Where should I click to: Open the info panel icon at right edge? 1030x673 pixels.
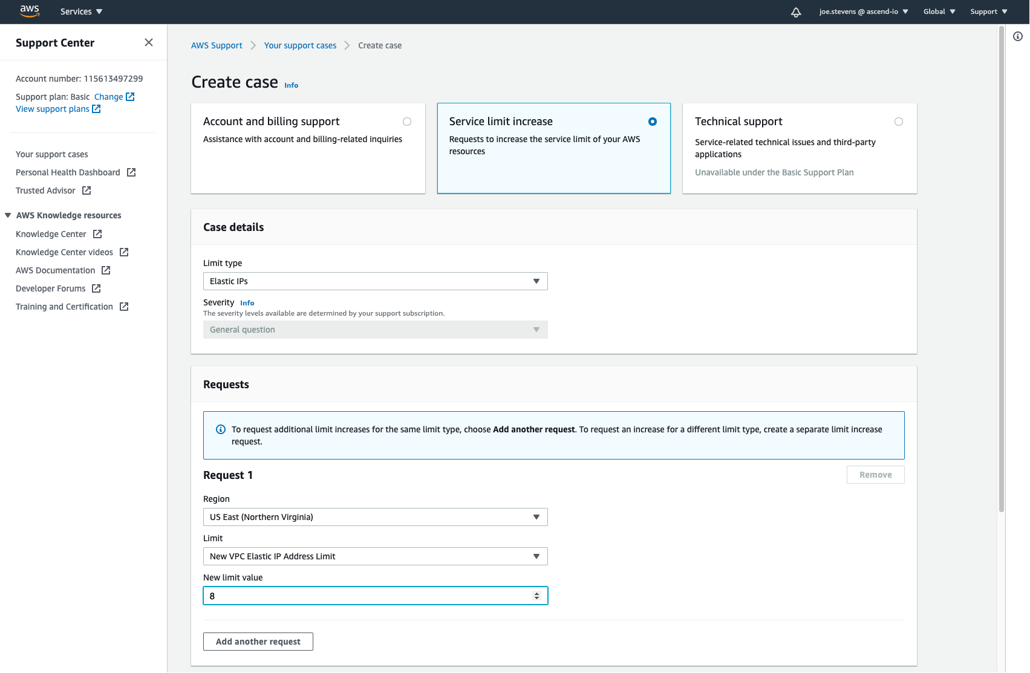click(x=1018, y=36)
